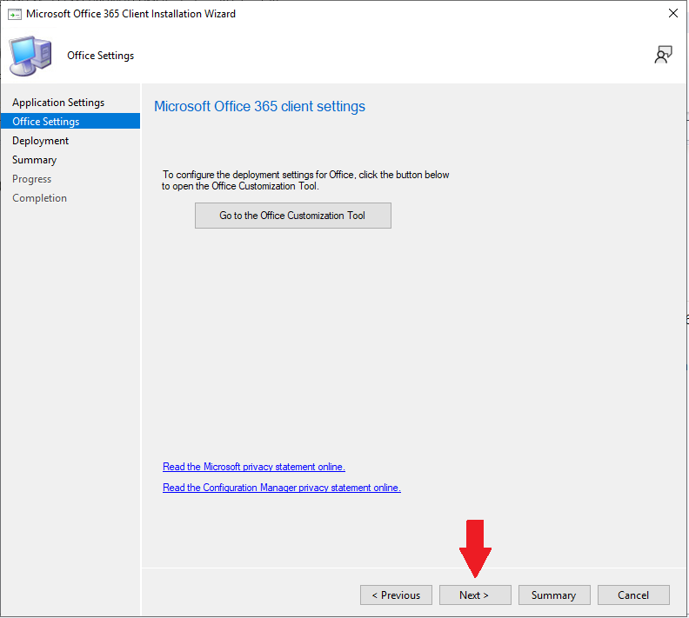689x618 pixels.
Task: Select Office Settings step in the sidebar
Action: (x=70, y=121)
